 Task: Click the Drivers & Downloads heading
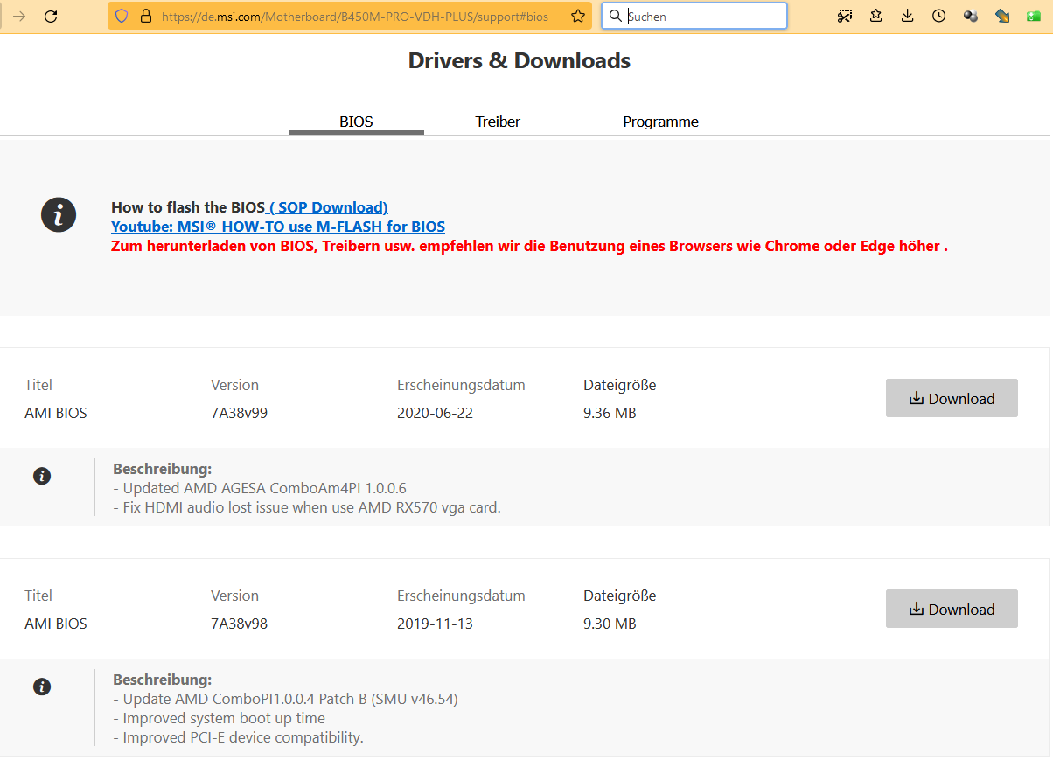520,60
